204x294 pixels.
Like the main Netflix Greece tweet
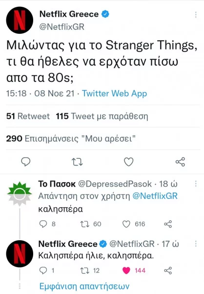129,162
